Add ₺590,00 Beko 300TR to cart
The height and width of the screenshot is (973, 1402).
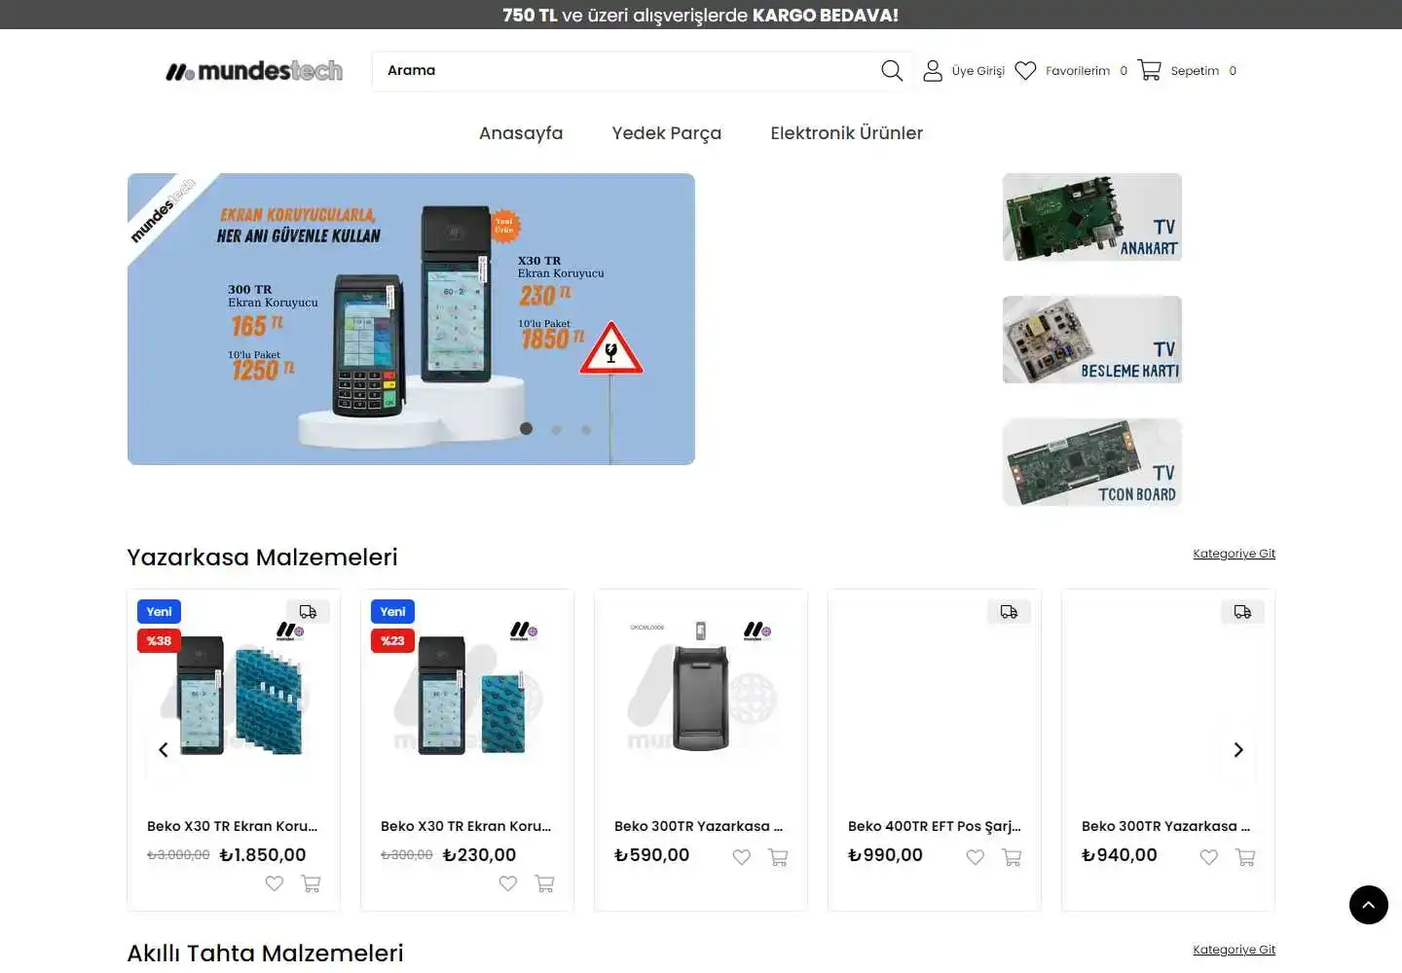tap(778, 857)
